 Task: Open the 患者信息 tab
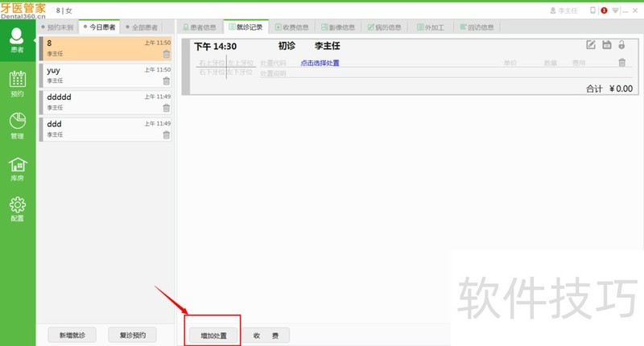200,27
